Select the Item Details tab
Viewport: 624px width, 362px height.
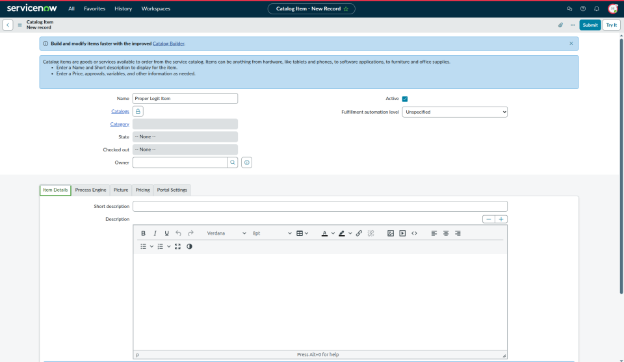coord(55,190)
